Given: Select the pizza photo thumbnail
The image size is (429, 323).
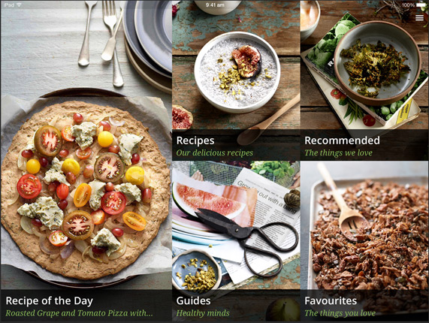Looking at the screenshot, I should click(86, 145).
